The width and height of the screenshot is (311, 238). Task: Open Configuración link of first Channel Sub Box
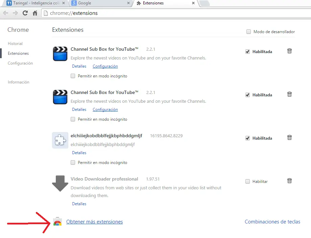[105, 66]
